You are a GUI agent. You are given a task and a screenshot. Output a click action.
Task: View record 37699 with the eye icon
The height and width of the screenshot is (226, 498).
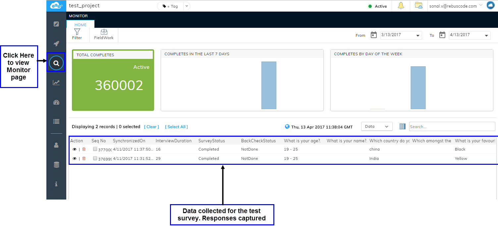click(75, 158)
